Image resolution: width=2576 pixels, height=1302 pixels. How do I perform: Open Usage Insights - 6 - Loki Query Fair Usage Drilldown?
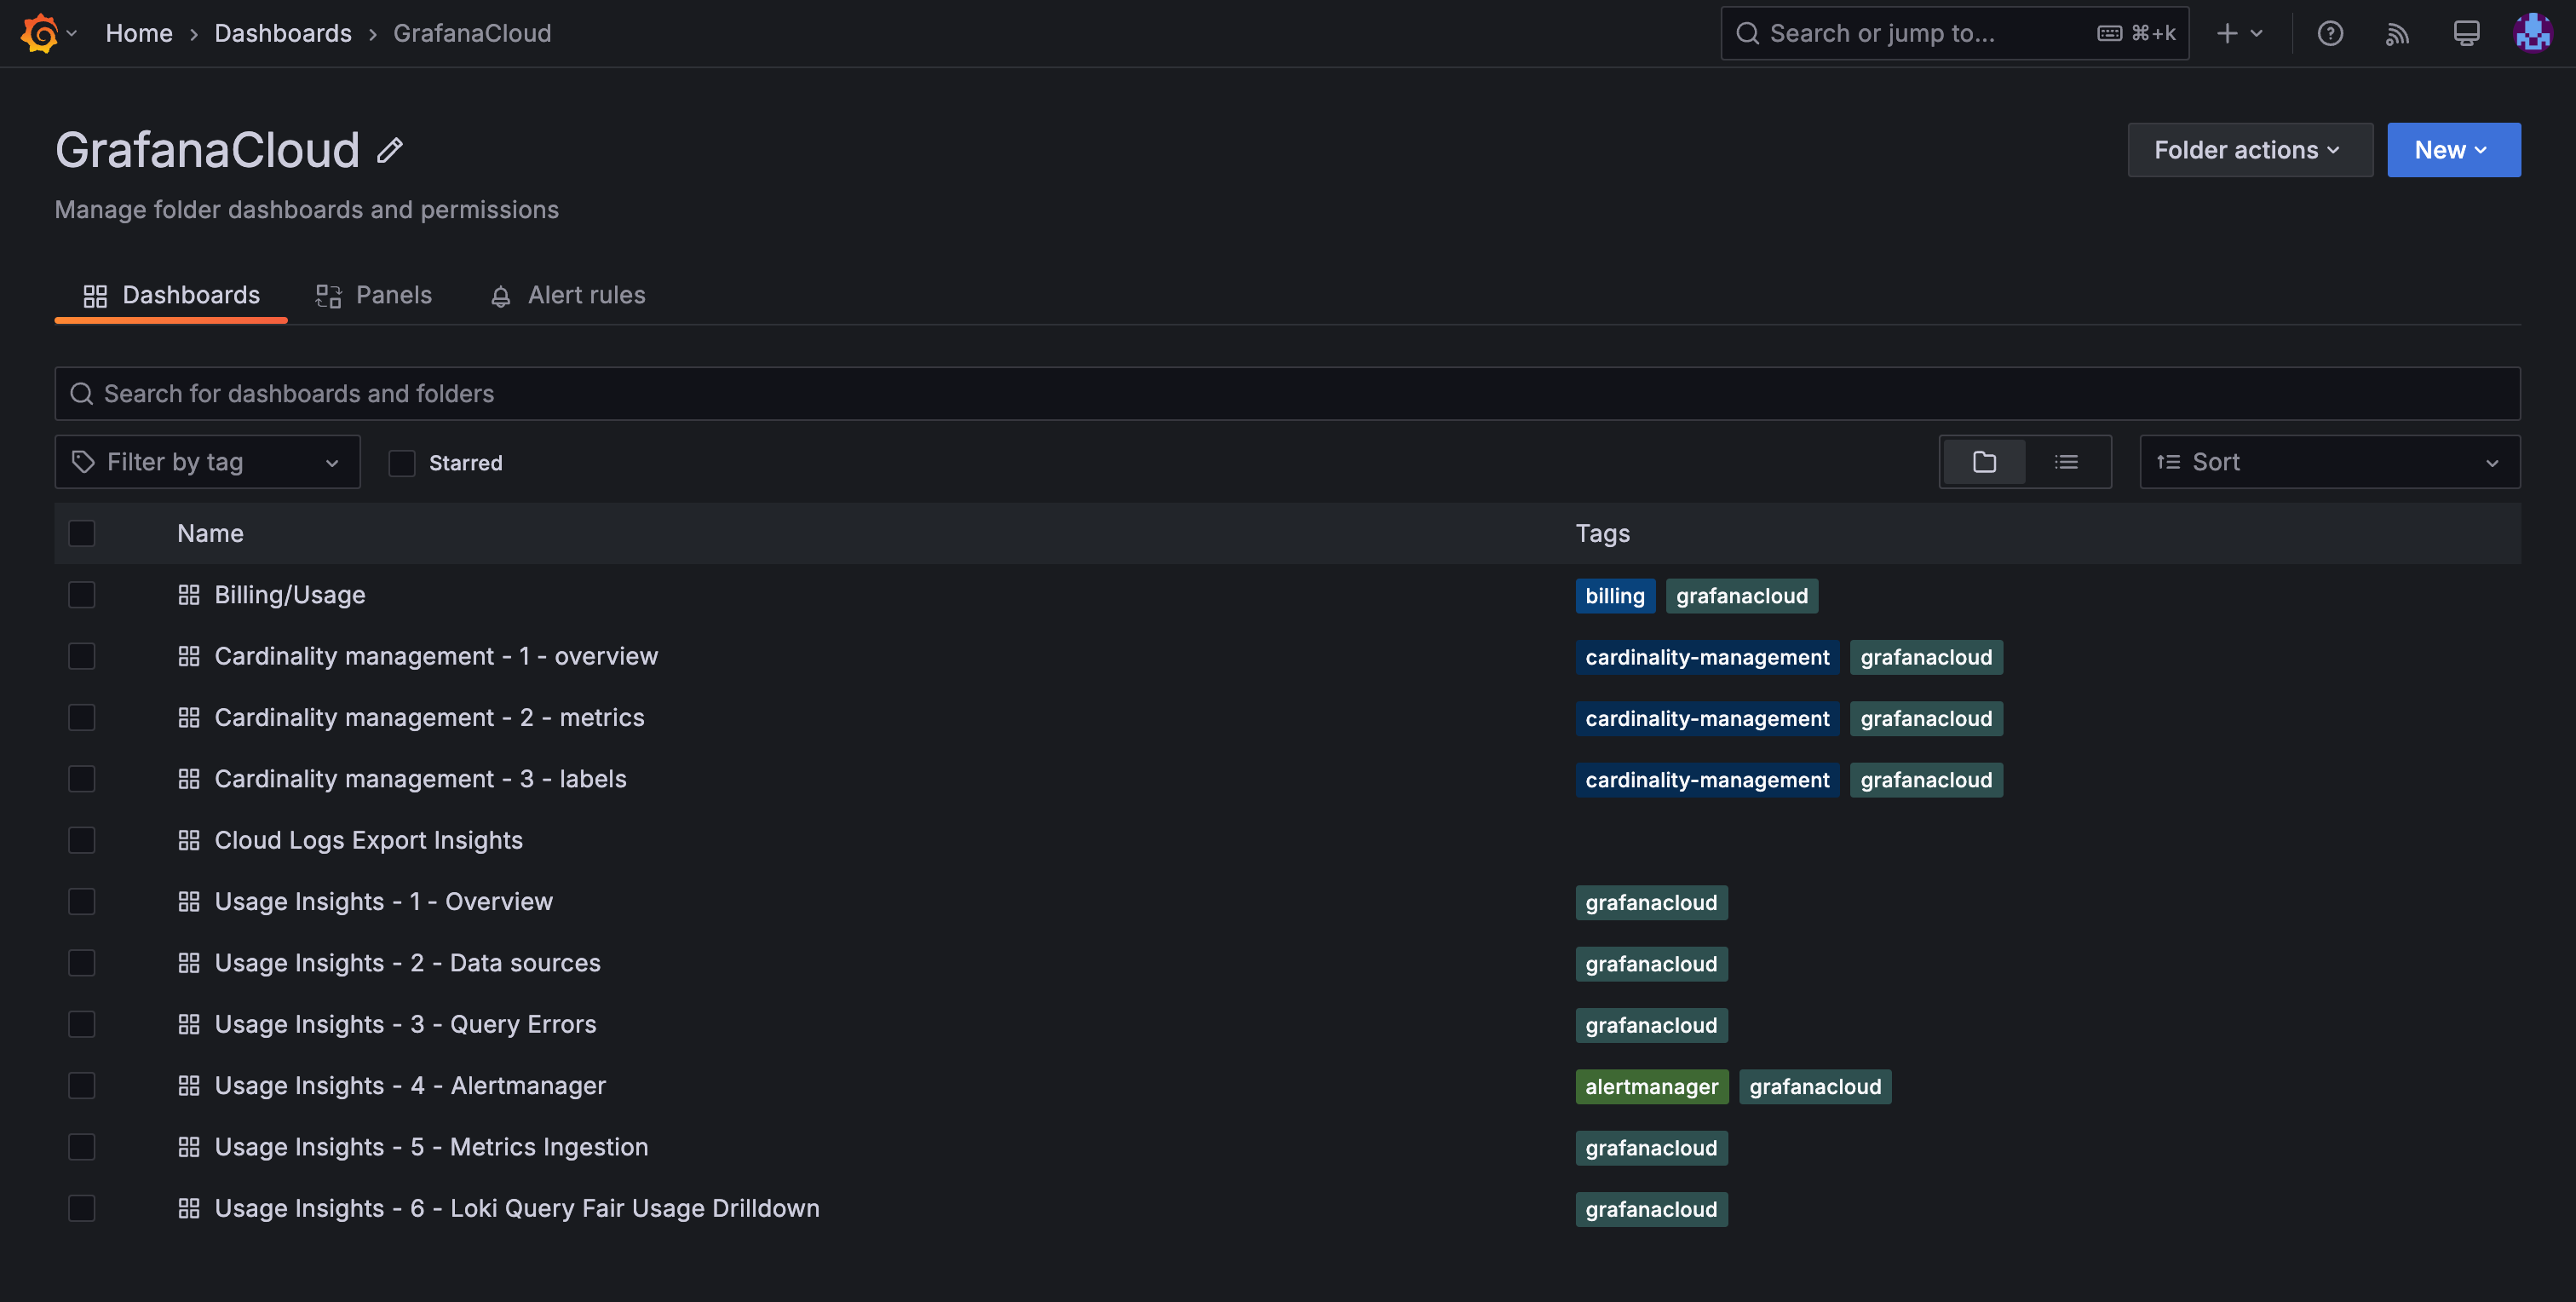pos(517,1208)
